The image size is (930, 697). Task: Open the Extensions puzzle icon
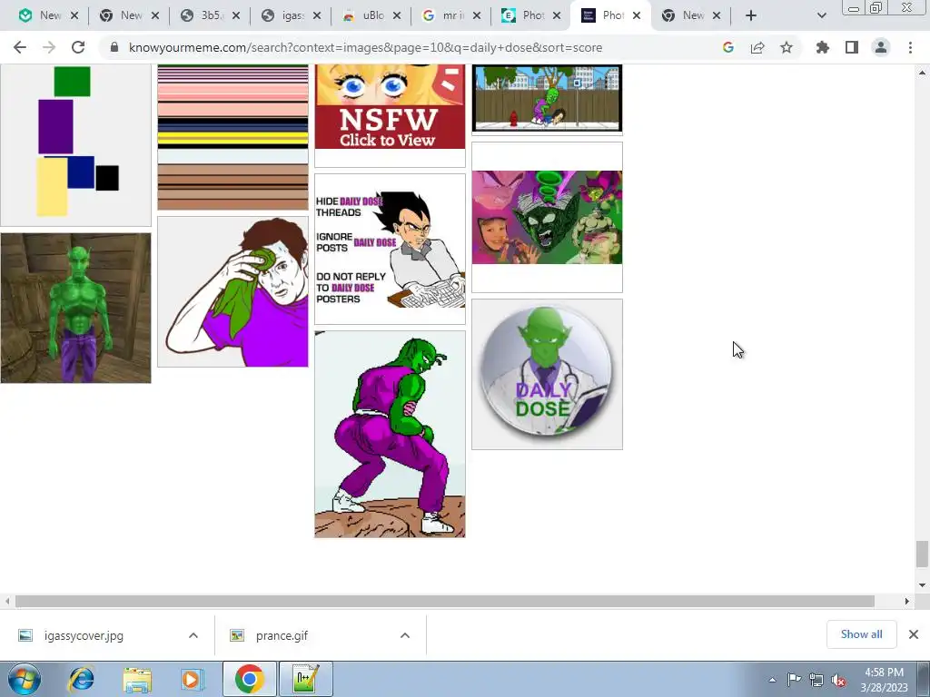pos(823,47)
